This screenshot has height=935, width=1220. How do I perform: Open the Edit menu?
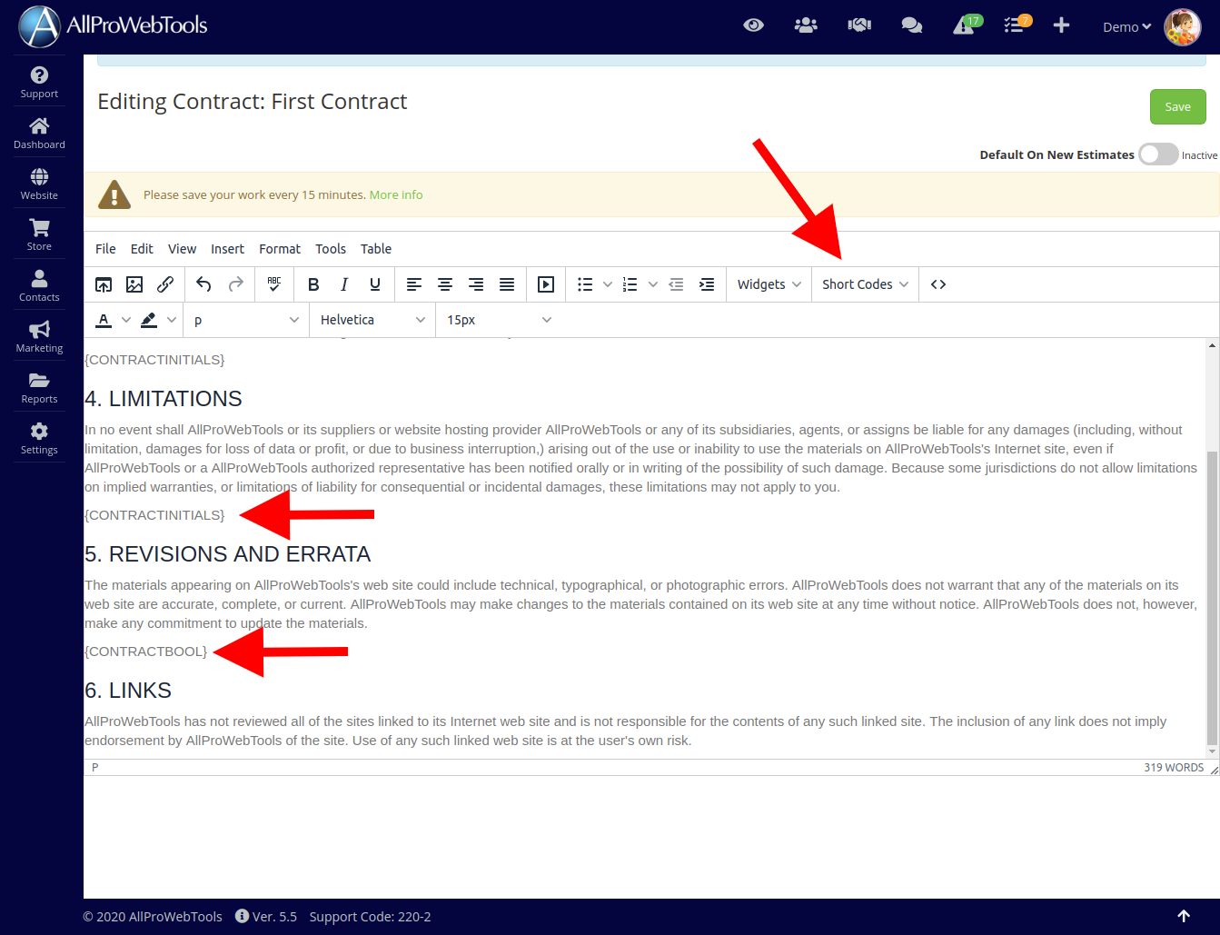[x=142, y=249]
